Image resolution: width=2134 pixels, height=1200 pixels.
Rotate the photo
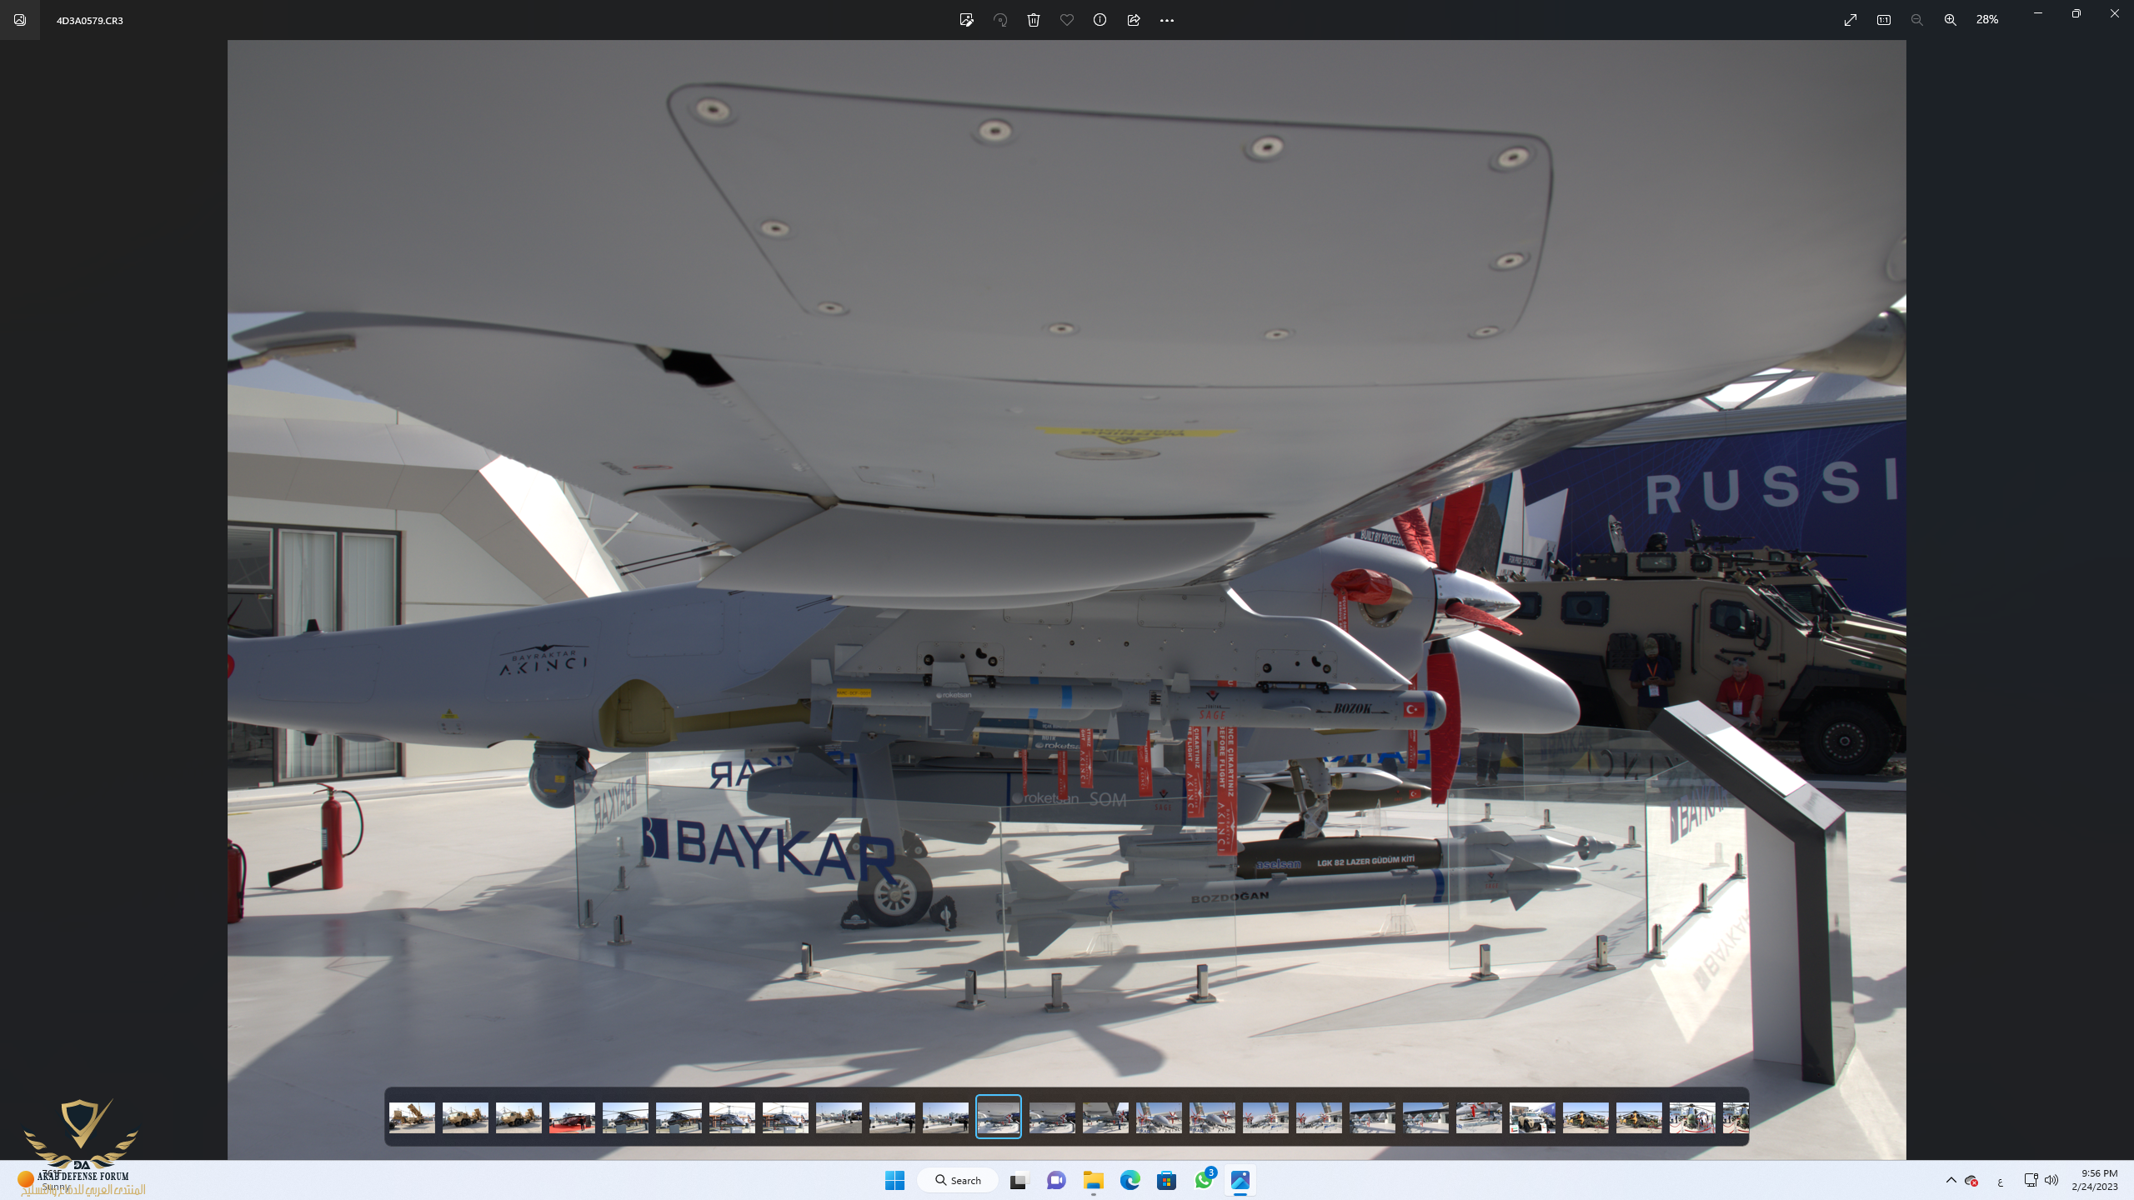pyautogui.click(x=1000, y=20)
